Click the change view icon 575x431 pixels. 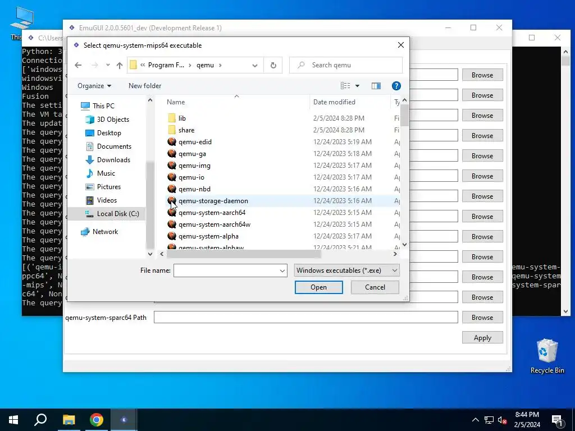[x=345, y=86]
